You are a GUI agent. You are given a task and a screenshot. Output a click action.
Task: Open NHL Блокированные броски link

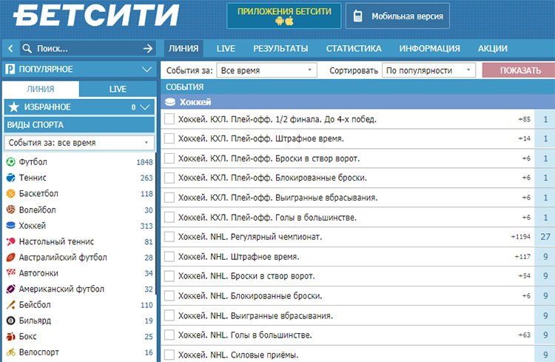pos(250,296)
